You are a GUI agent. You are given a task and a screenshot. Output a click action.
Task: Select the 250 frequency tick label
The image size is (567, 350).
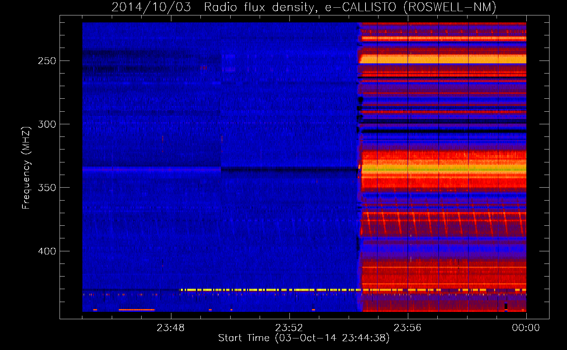pos(47,61)
